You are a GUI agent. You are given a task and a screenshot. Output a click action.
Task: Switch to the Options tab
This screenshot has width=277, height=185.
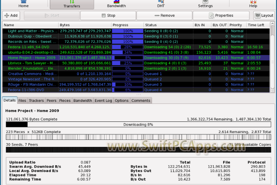click(x=122, y=101)
